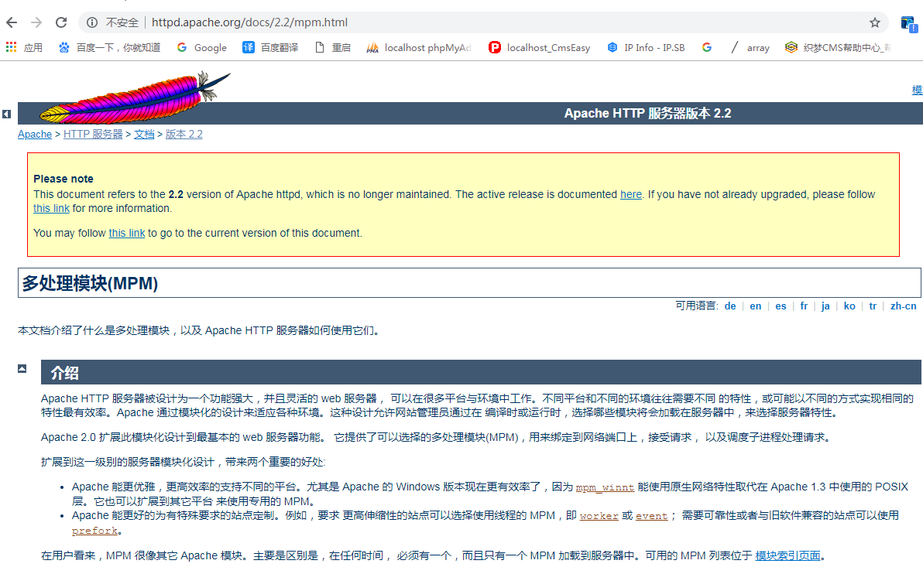
Task: Open the localhost phpMyAdmin bookmark
Action: click(419, 47)
